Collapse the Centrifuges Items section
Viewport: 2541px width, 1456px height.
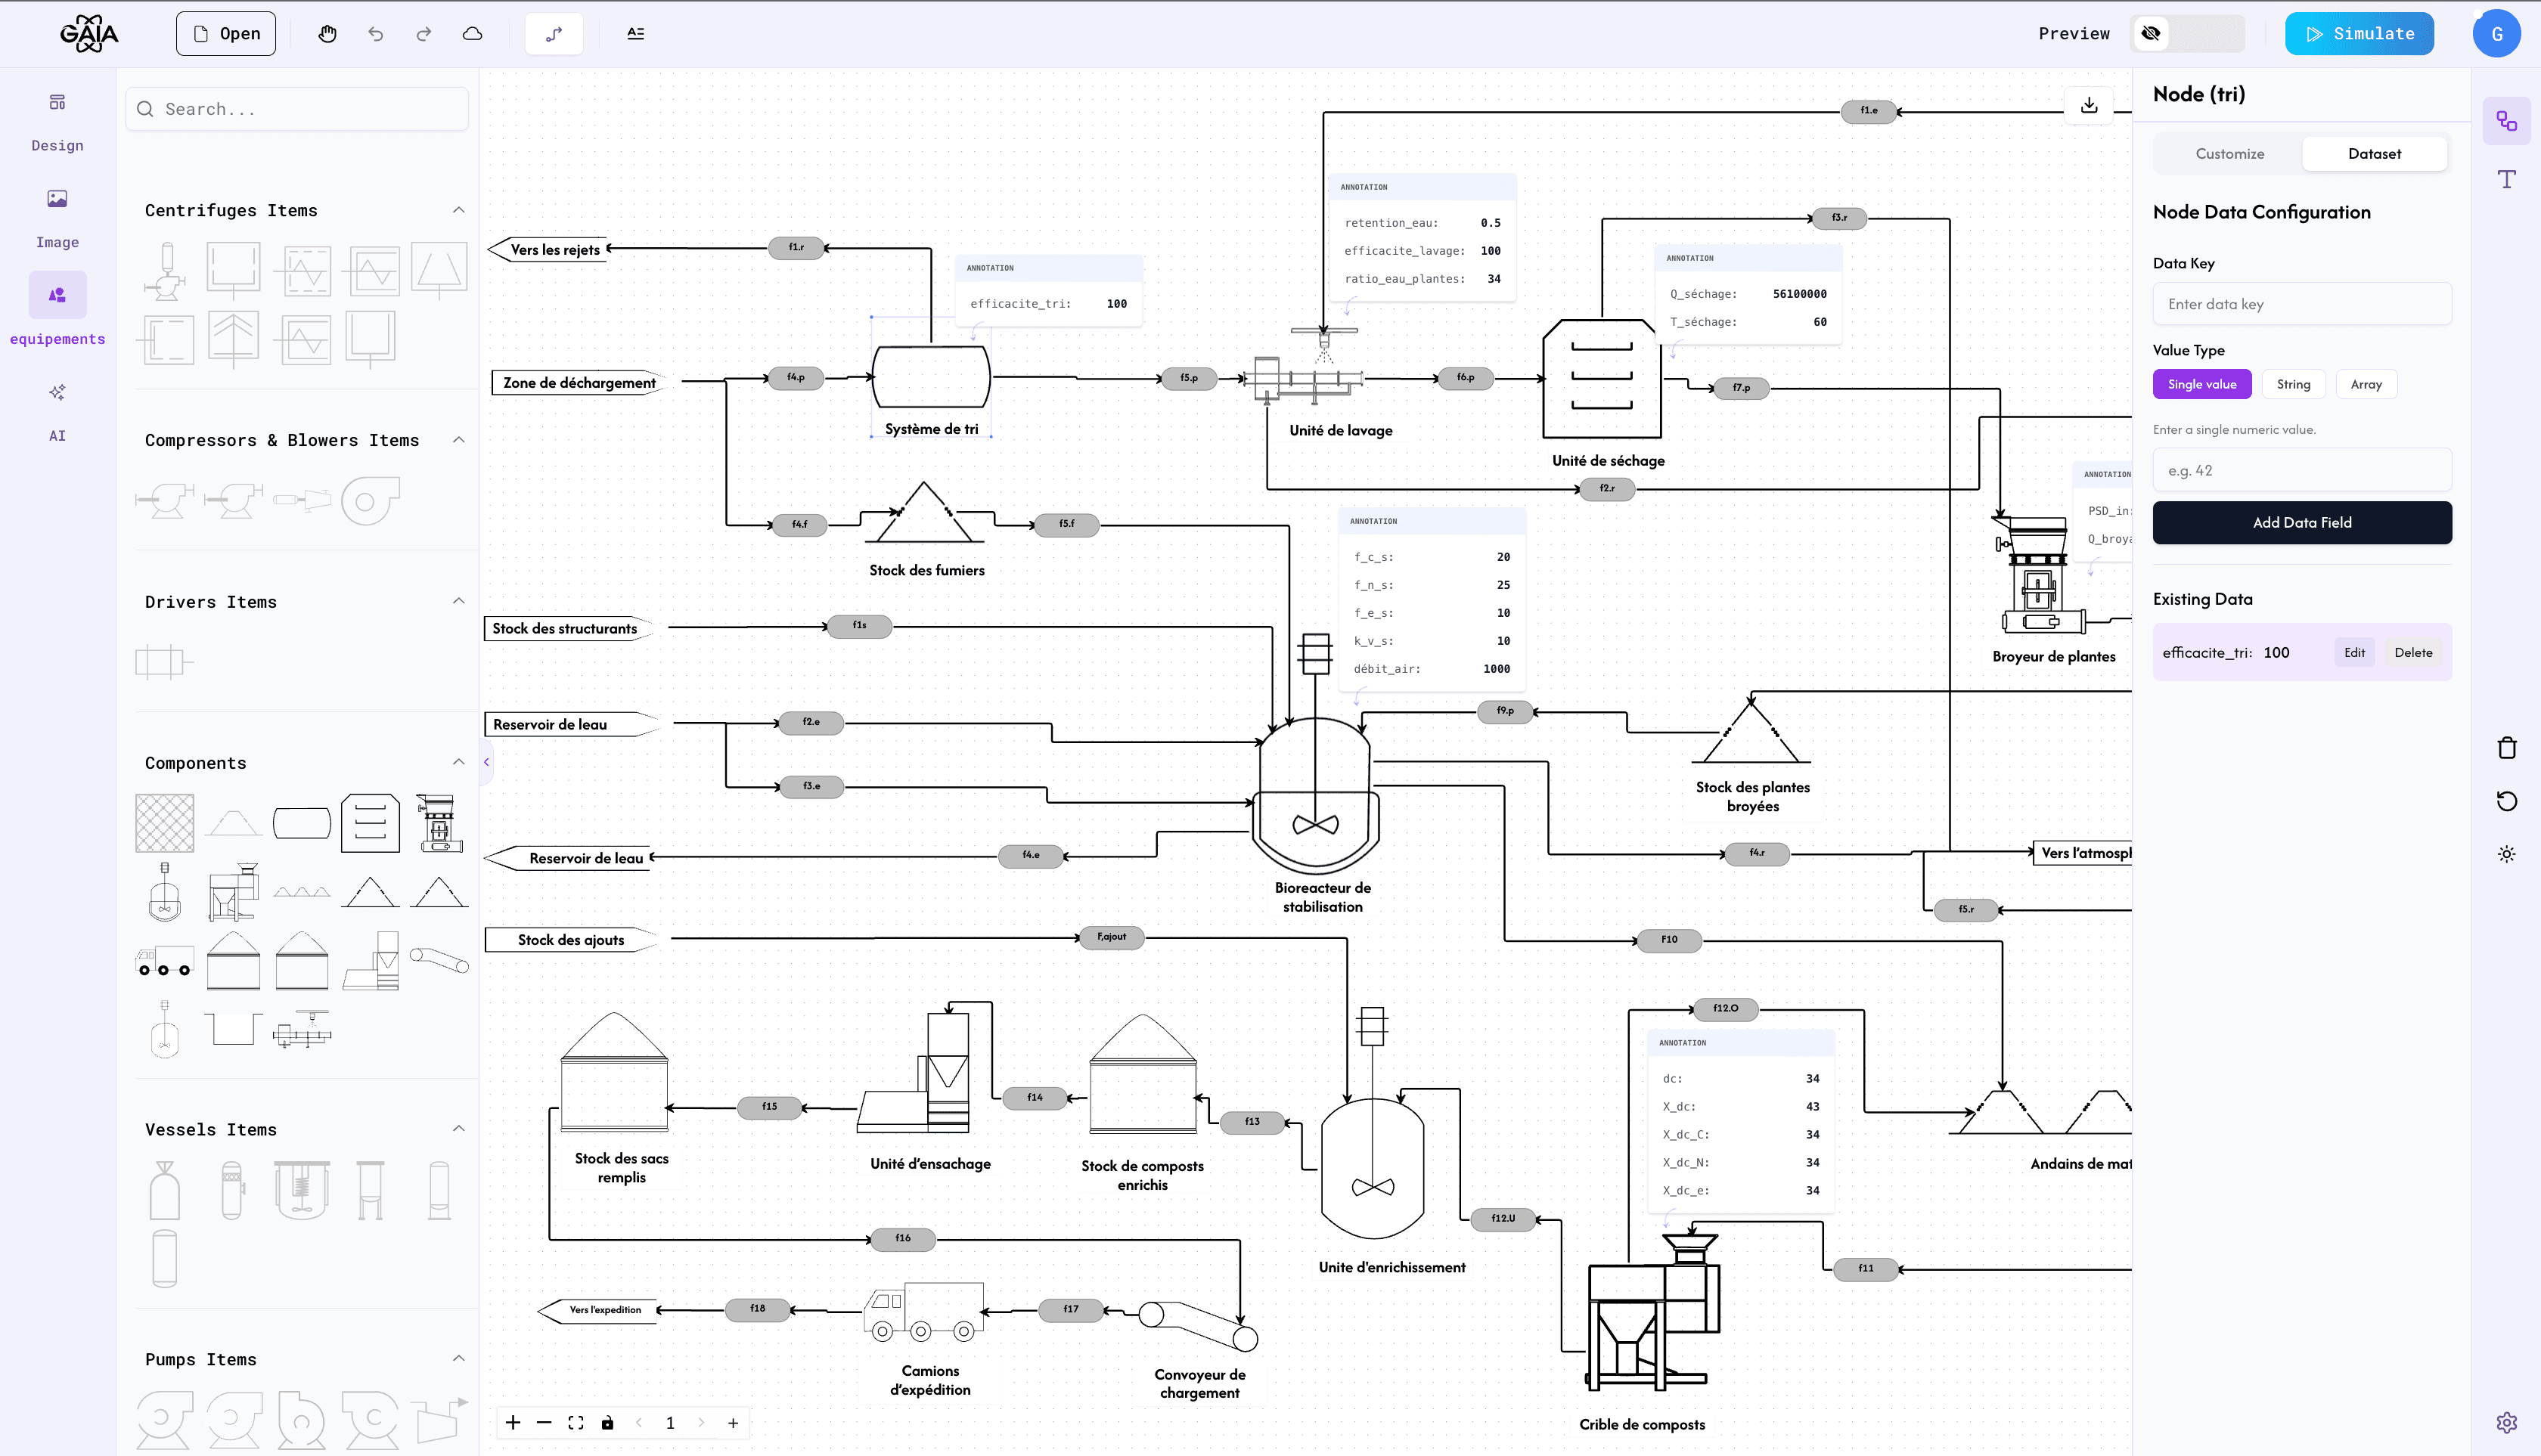point(458,210)
